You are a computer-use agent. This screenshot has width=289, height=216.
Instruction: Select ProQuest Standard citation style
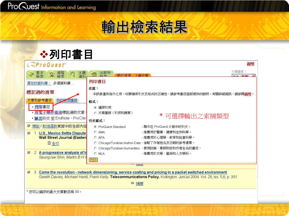click(95, 127)
